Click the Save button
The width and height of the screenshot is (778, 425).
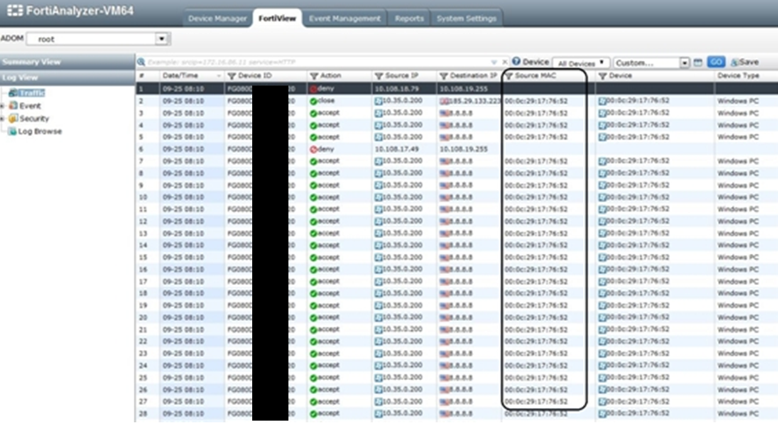click(744, 63)
